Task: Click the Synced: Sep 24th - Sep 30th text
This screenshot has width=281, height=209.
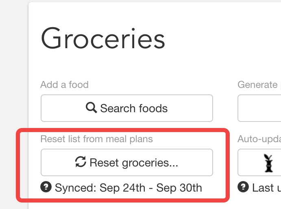Action: point(129,188)
